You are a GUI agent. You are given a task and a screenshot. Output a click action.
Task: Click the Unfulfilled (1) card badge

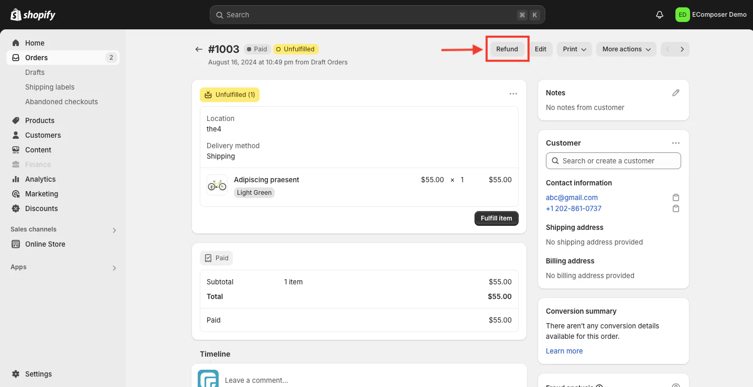click(x=230, y=95)
